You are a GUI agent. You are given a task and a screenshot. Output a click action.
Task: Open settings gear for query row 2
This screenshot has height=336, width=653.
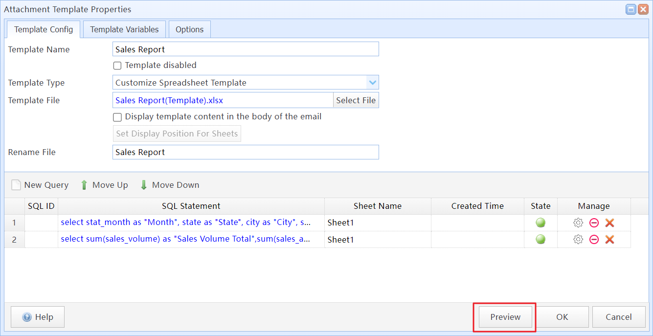click(578, 240)
